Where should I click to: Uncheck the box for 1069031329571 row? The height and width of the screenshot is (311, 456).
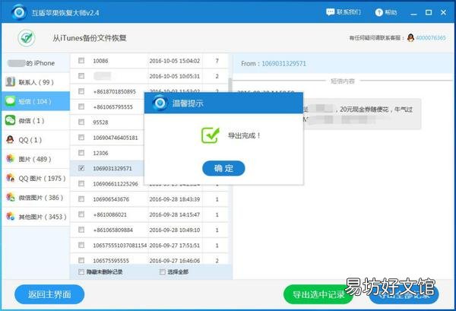tap(81, 168)
